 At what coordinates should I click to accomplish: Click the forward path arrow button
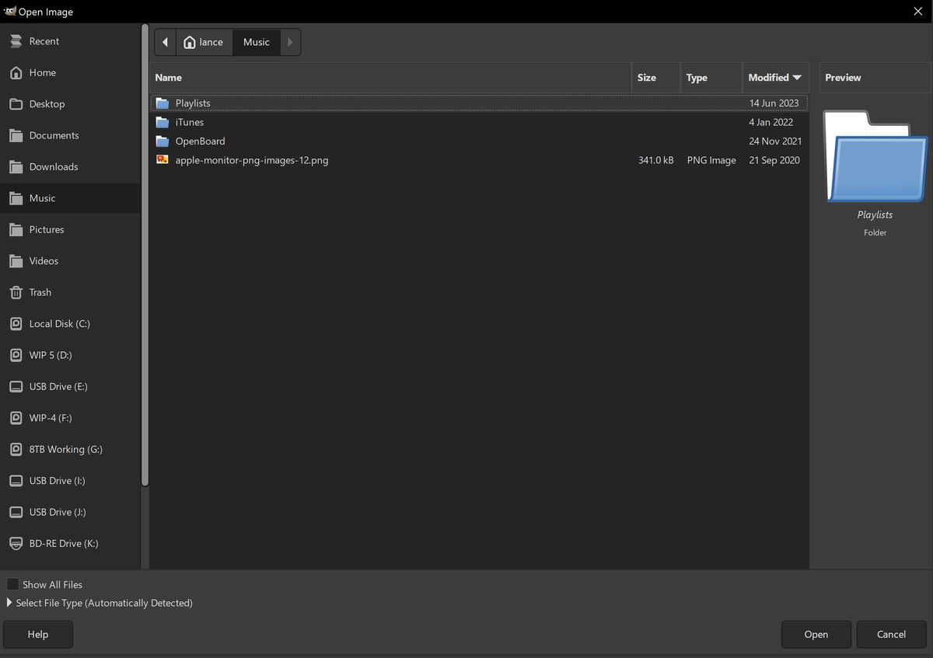pos(290,42)
